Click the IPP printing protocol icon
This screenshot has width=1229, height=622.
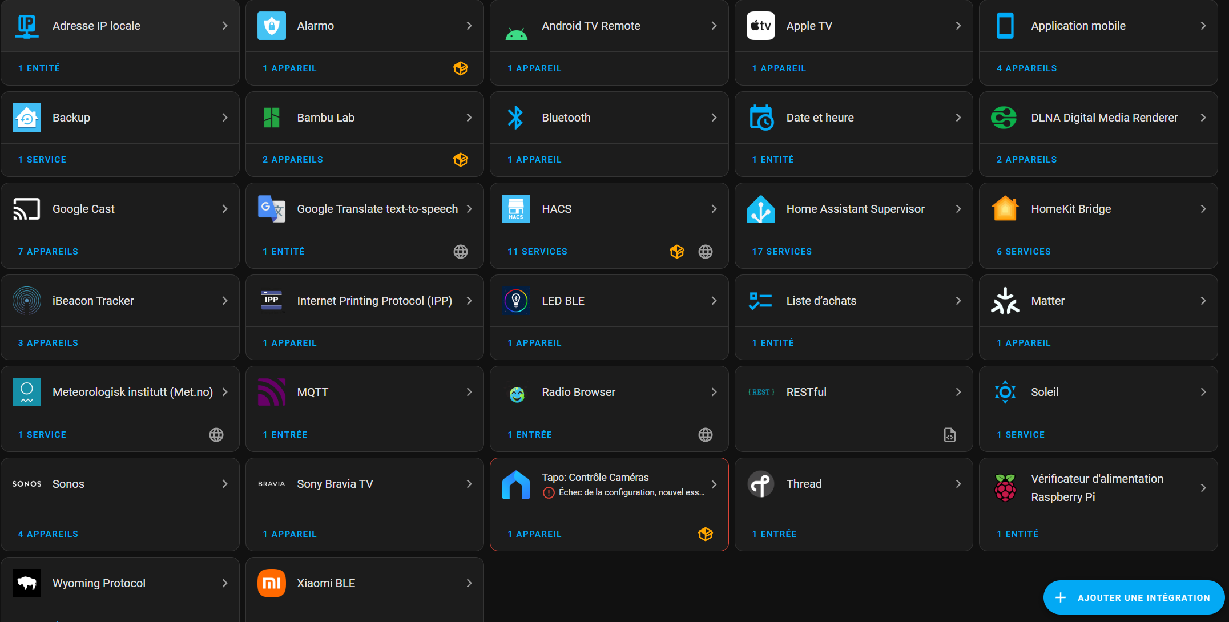[x=272, y=301]
